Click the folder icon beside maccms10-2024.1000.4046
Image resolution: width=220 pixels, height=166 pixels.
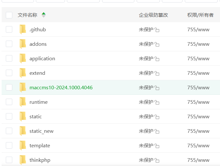point(23,87)
